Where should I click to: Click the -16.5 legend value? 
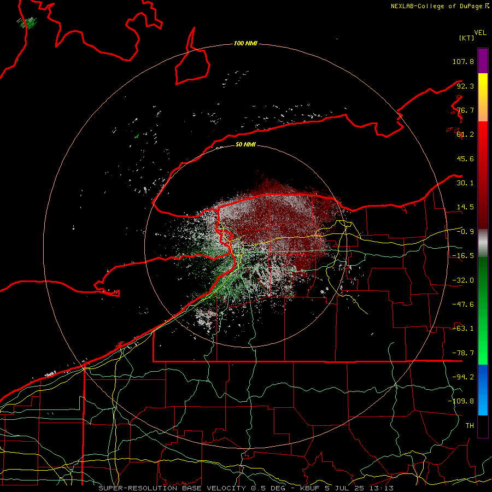point(463,256)
